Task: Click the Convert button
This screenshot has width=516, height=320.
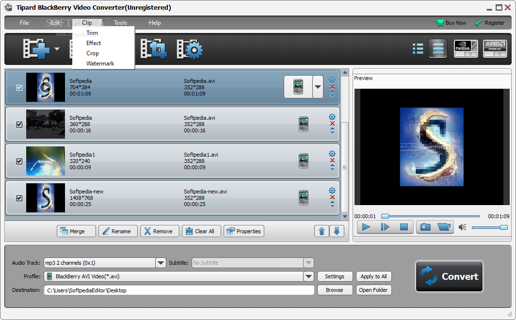Action: point(449,276)
